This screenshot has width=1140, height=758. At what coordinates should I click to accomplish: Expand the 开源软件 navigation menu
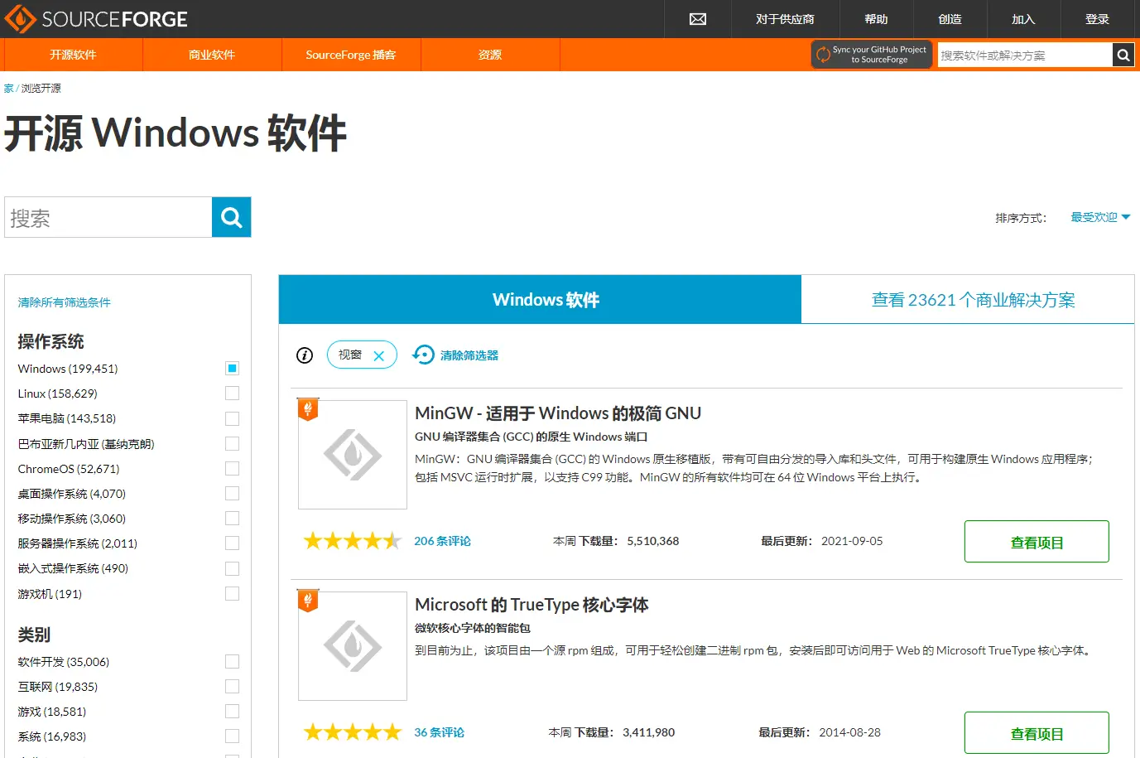(x=73, y=55)
